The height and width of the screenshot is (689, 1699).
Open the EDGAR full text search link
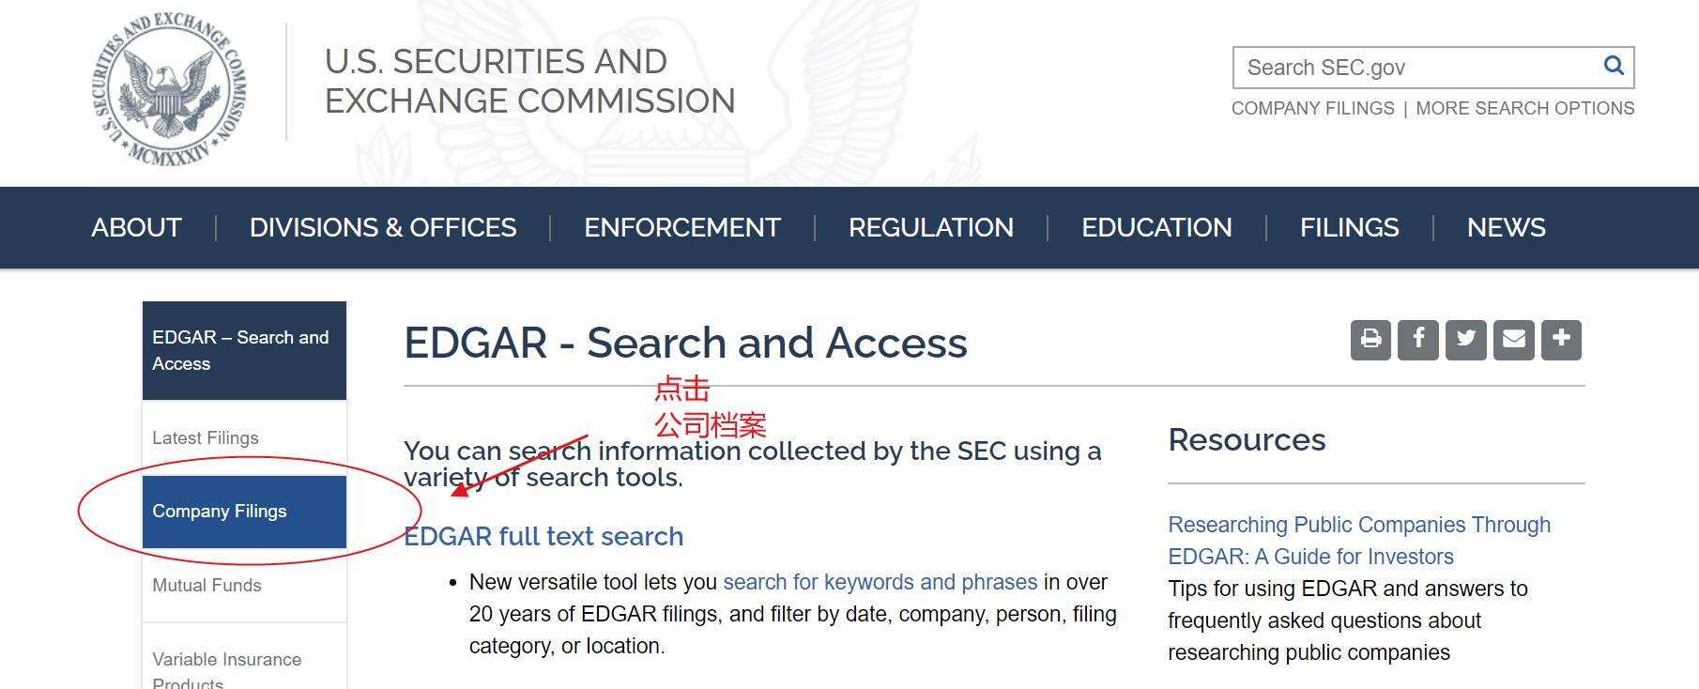pyautogui.click(x=543, y=537)
